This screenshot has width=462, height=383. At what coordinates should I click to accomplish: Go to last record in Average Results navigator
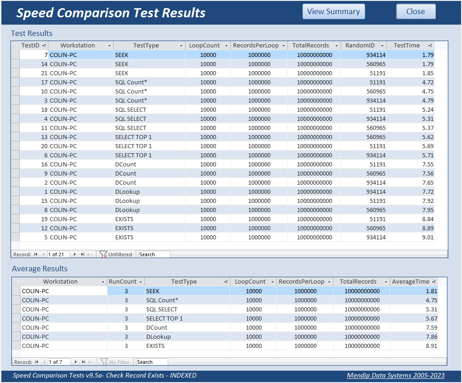pyautogui.click(x=84, y=362)
